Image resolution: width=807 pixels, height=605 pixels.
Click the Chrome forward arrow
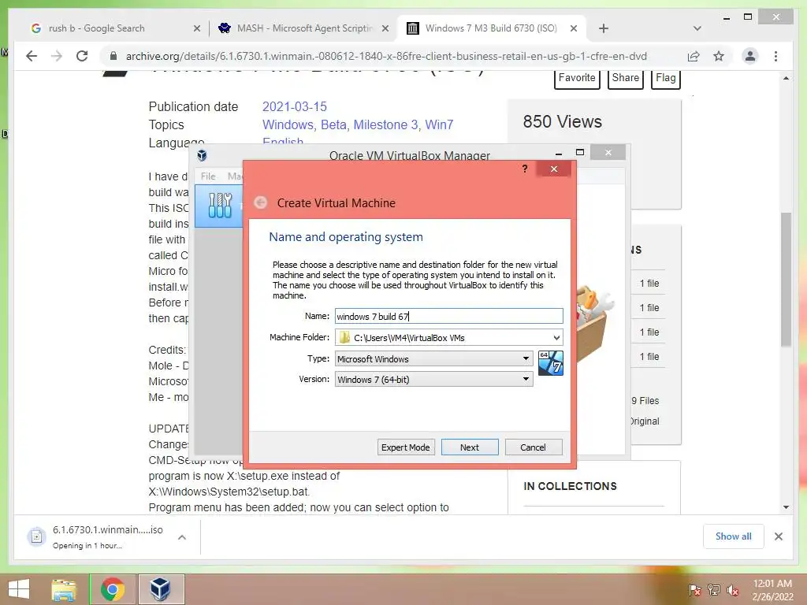[57, 56]
